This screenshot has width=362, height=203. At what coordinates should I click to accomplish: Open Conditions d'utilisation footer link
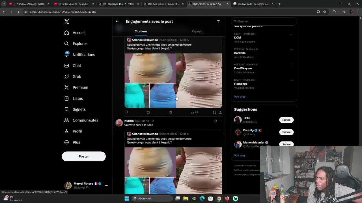pyautogui.click(x=245, y=166)
